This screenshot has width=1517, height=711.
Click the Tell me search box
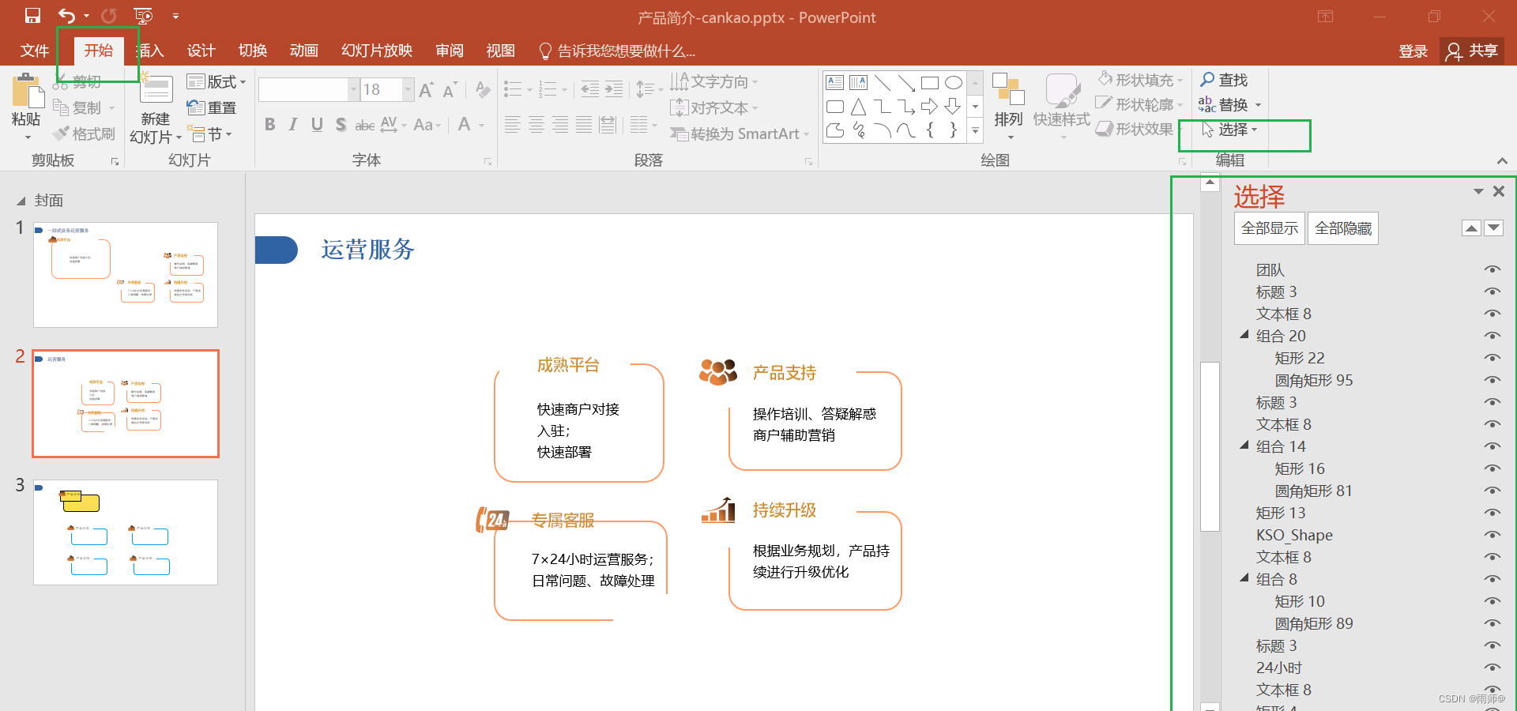click(617, 51)
